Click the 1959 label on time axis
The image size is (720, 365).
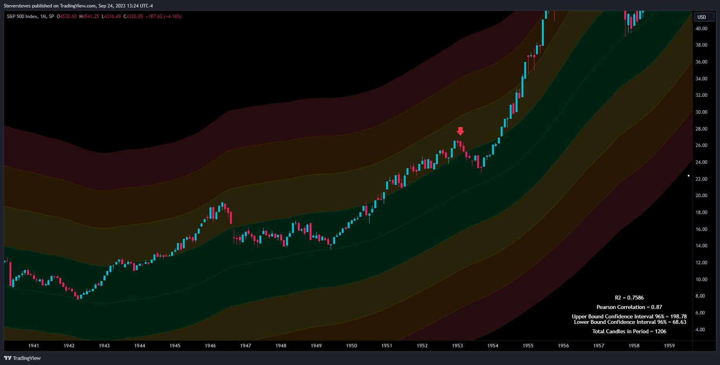pos(669,345)
